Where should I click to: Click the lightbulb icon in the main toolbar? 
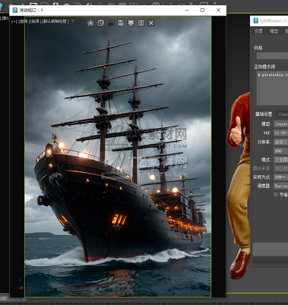pos(1,6)
